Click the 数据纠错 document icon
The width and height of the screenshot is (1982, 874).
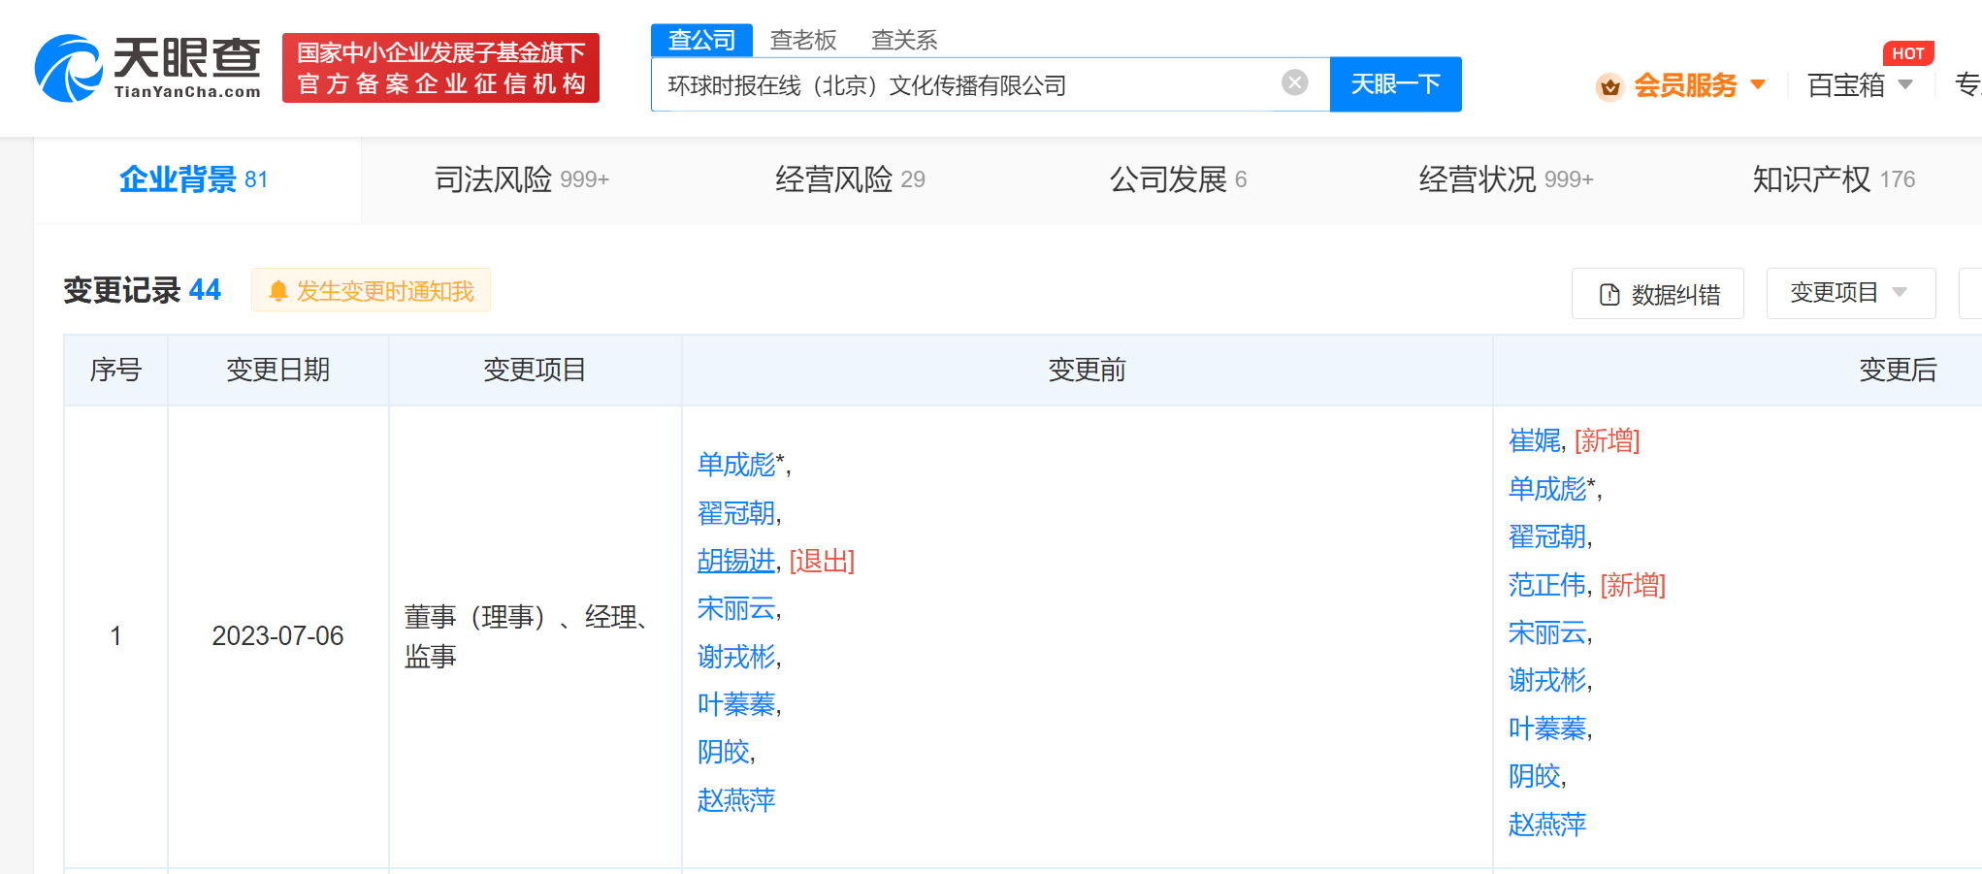coord(1611,292)
